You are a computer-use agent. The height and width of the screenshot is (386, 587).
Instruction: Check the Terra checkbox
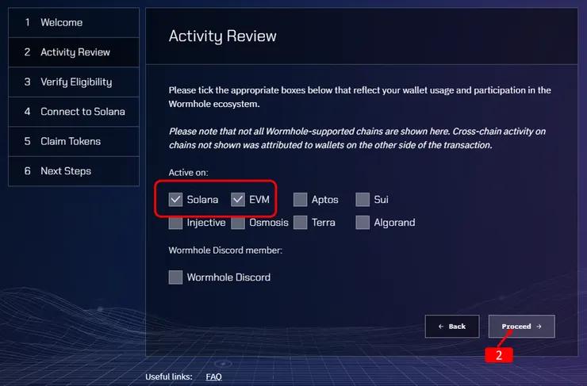pyautogui.click(x=300, y=223)
